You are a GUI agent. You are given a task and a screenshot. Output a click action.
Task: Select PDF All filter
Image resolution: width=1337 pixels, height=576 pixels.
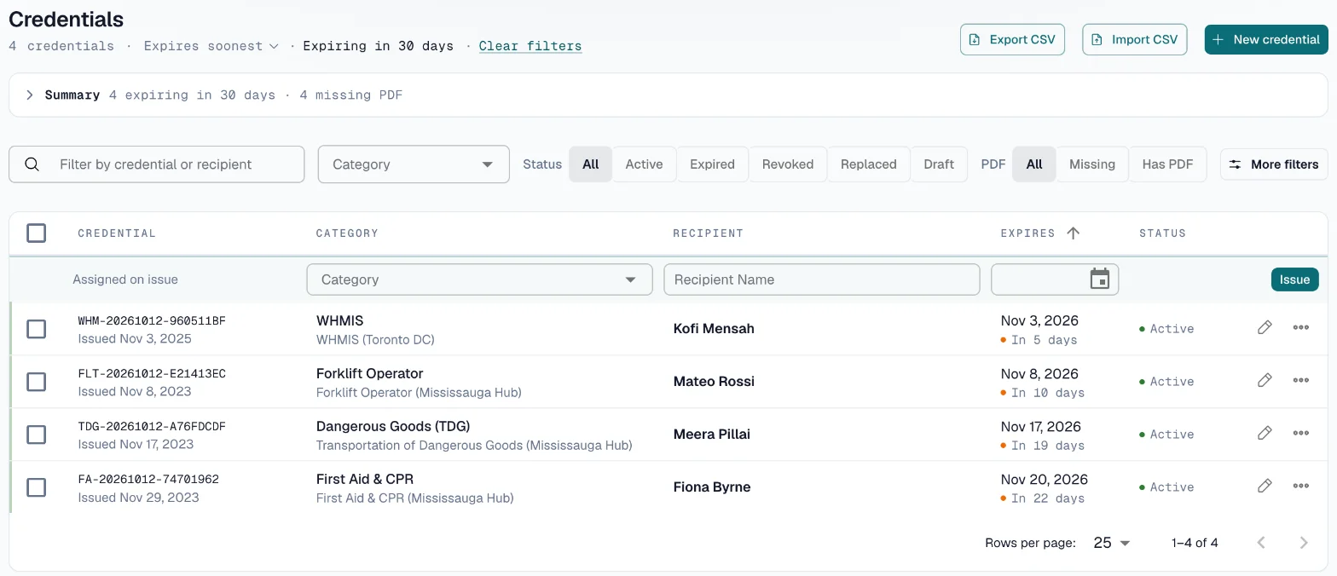[1034, 164]
